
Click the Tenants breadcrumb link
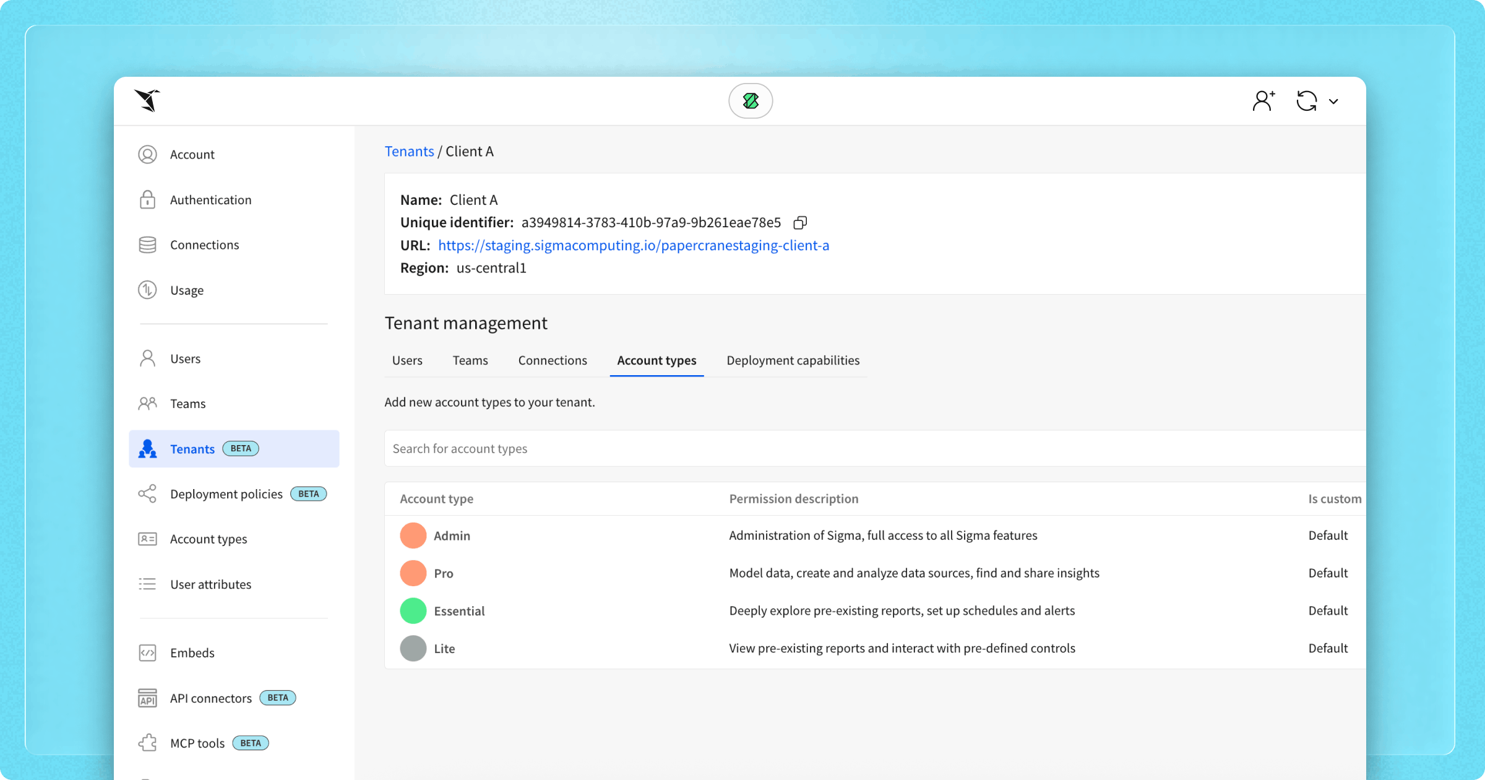pyautogui.click(x=409, y=152)
